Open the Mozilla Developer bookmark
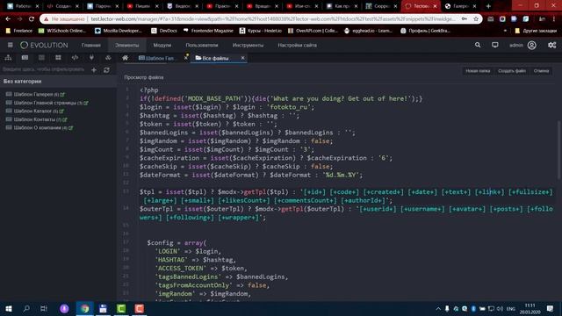Screen dimensions: 562x316 (119, 31)
